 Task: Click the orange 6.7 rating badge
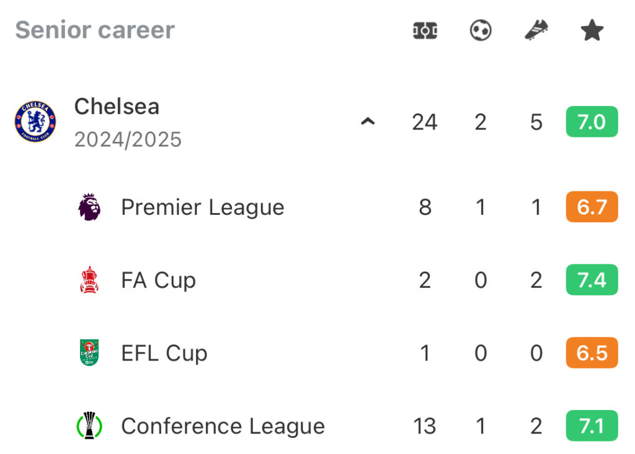point(592,207)
